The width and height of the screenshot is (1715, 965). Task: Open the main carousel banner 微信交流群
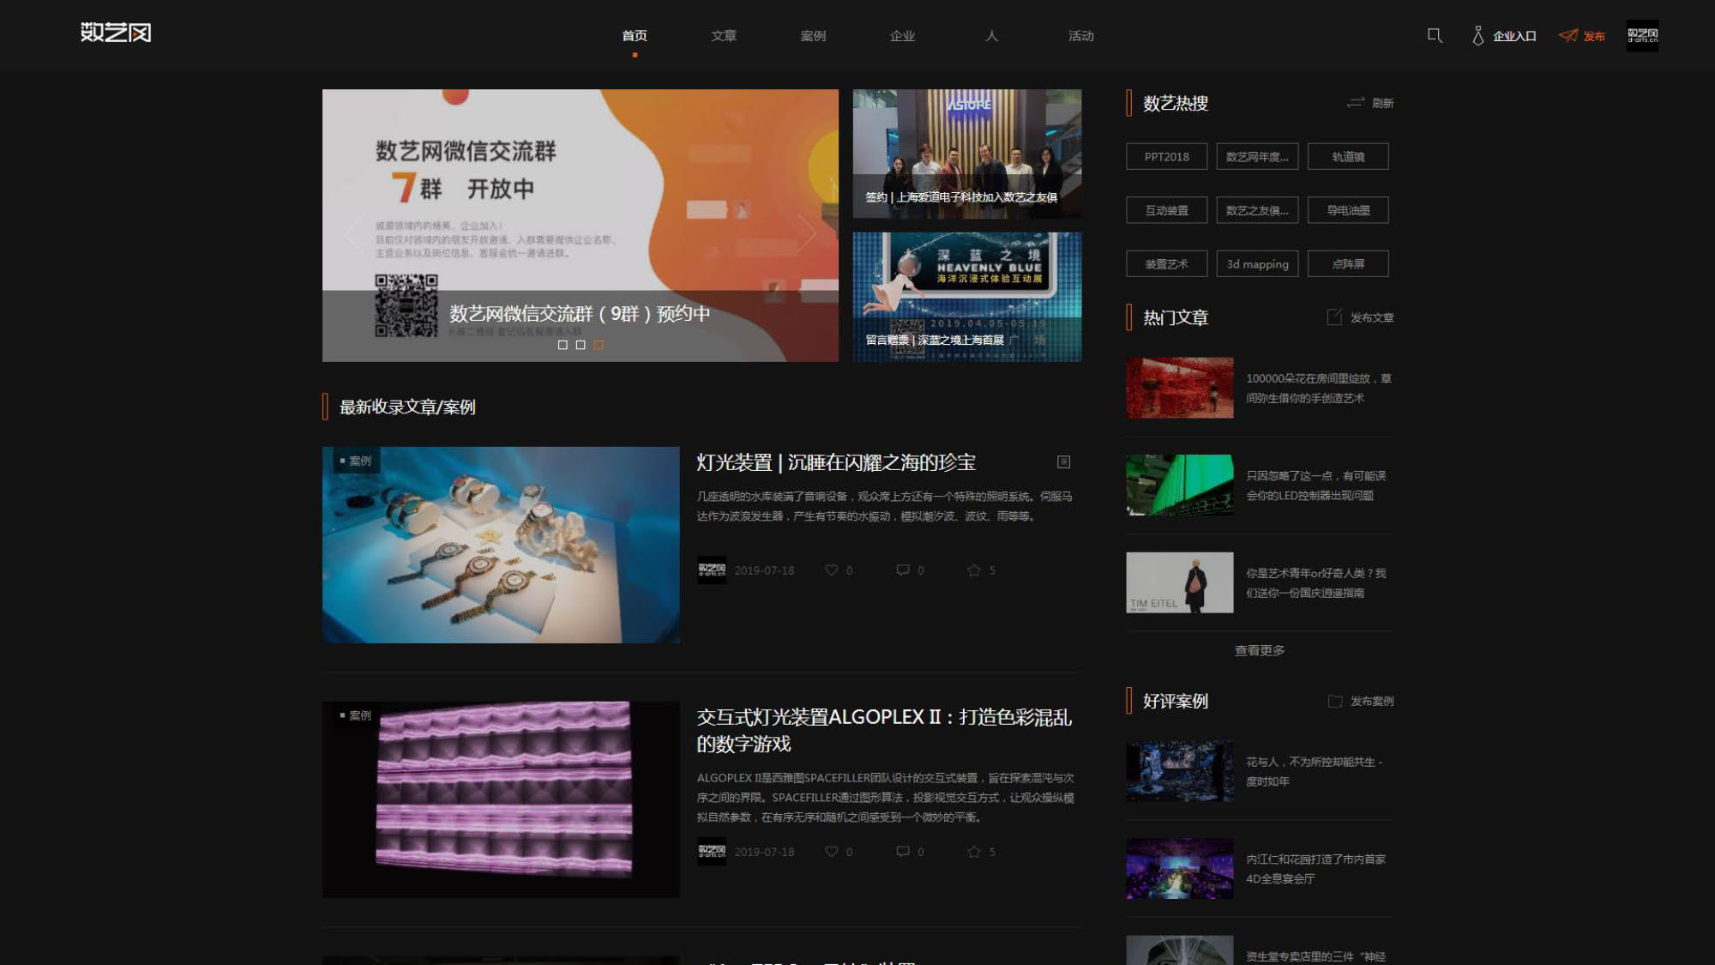click(581, 225)
